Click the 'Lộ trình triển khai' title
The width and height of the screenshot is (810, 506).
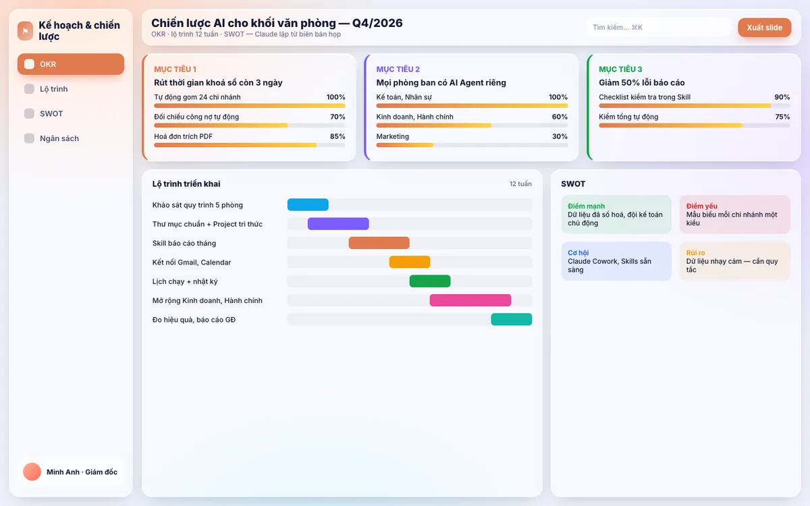[x=186, y=184]
